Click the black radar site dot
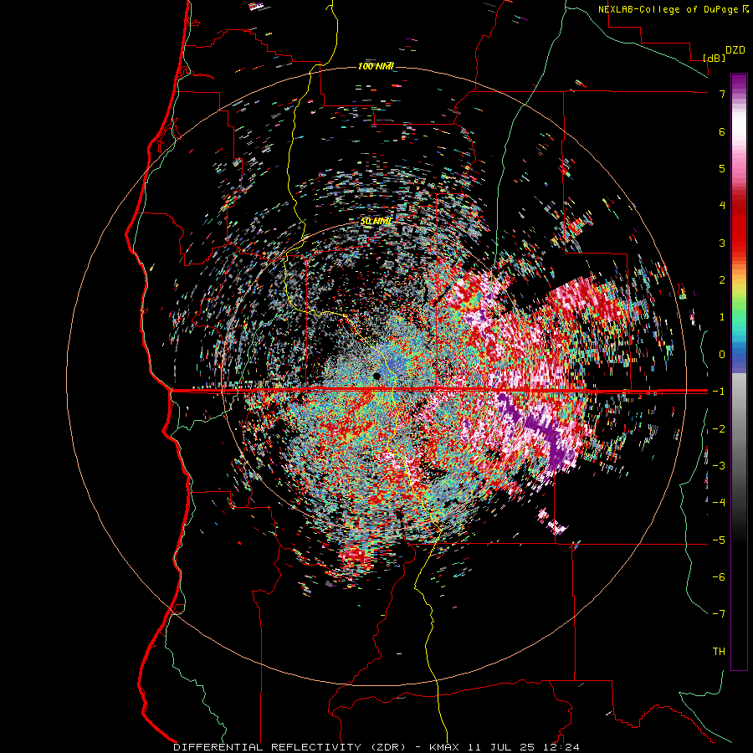This screenshot has height=753, width=753. [377, 376]
